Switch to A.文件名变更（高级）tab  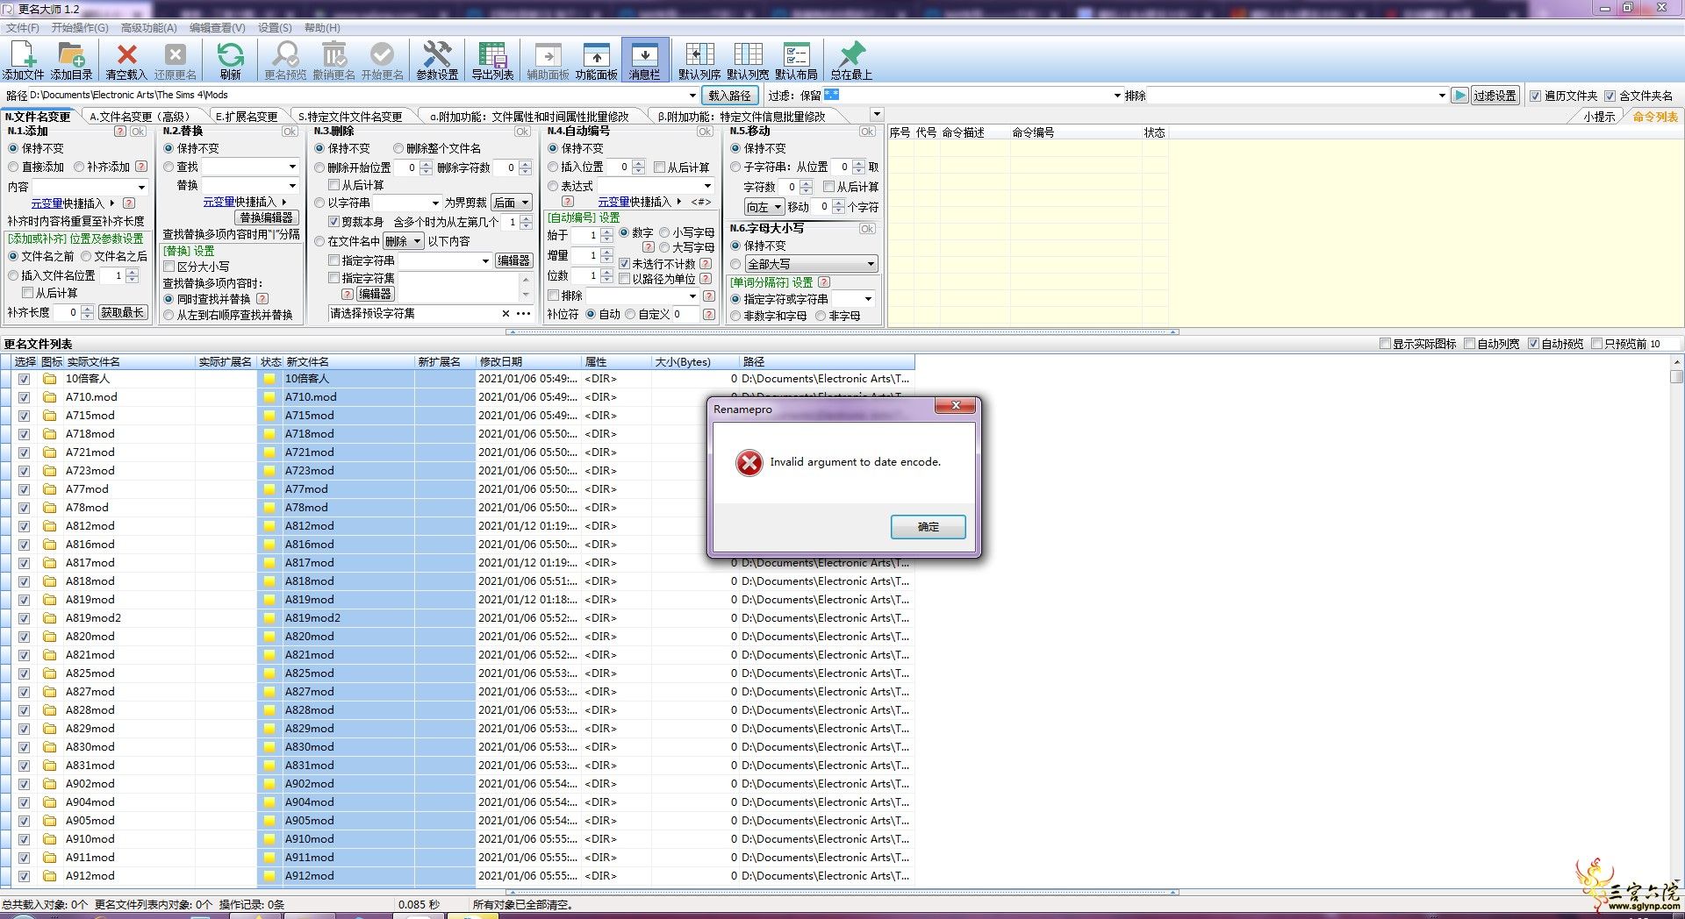coord(140,116)
